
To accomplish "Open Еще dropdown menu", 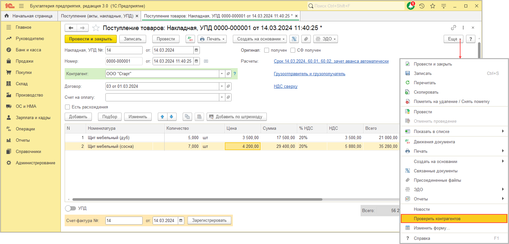I will (454, 39).
